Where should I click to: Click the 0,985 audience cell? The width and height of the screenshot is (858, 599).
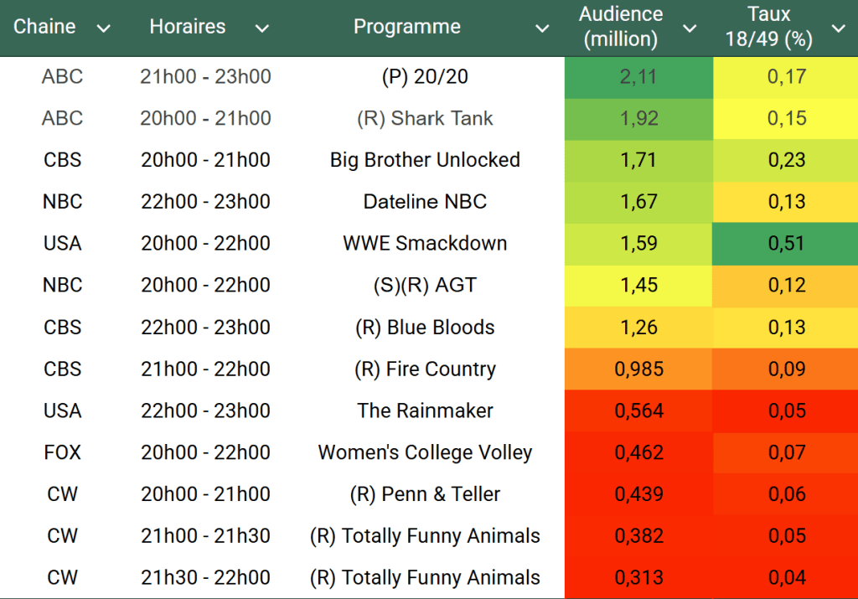point(638,369)
